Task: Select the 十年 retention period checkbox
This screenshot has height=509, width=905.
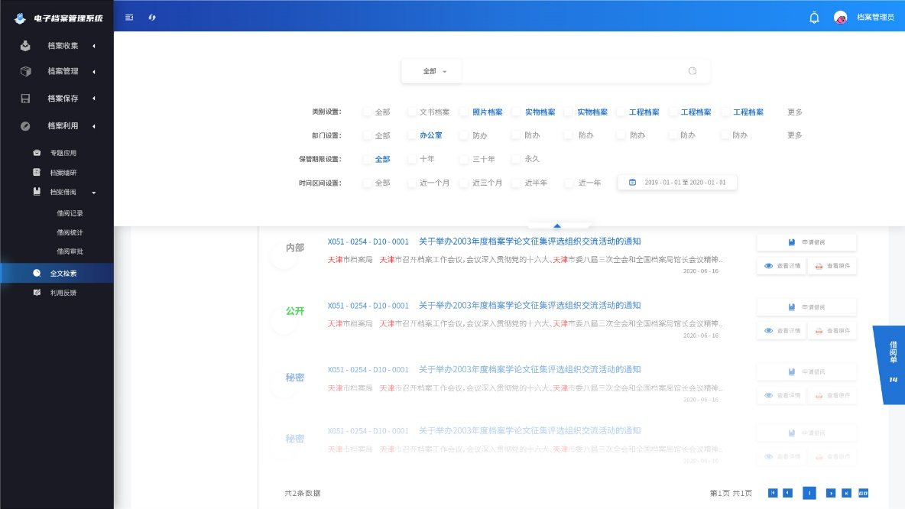Action: [413, 159]
